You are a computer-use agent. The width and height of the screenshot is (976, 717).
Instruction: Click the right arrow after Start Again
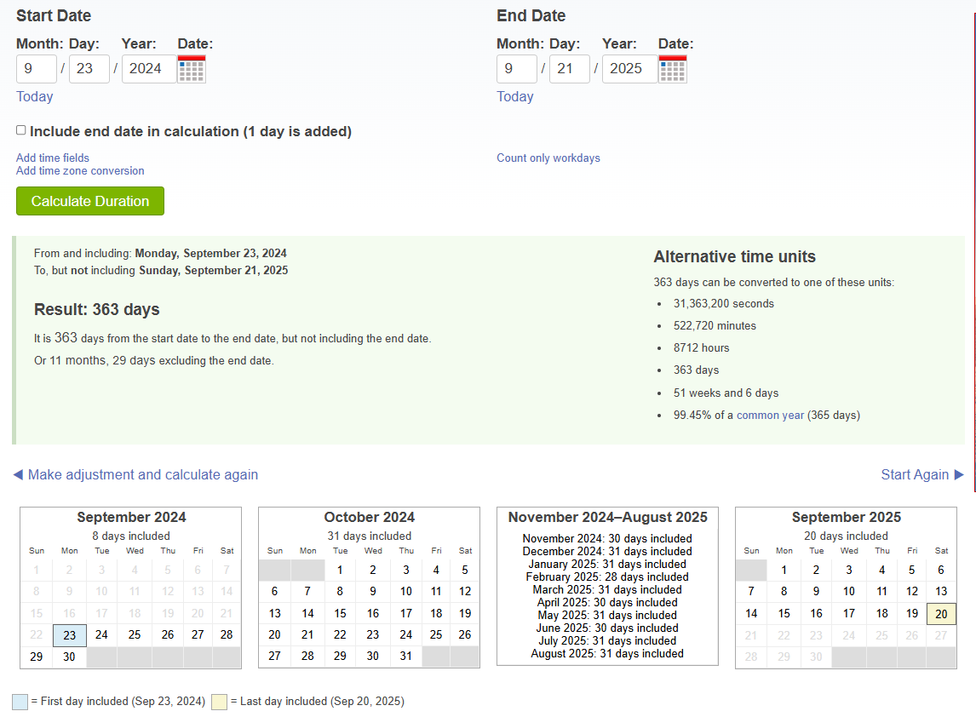pyautogui.click(x=959, y=475)
